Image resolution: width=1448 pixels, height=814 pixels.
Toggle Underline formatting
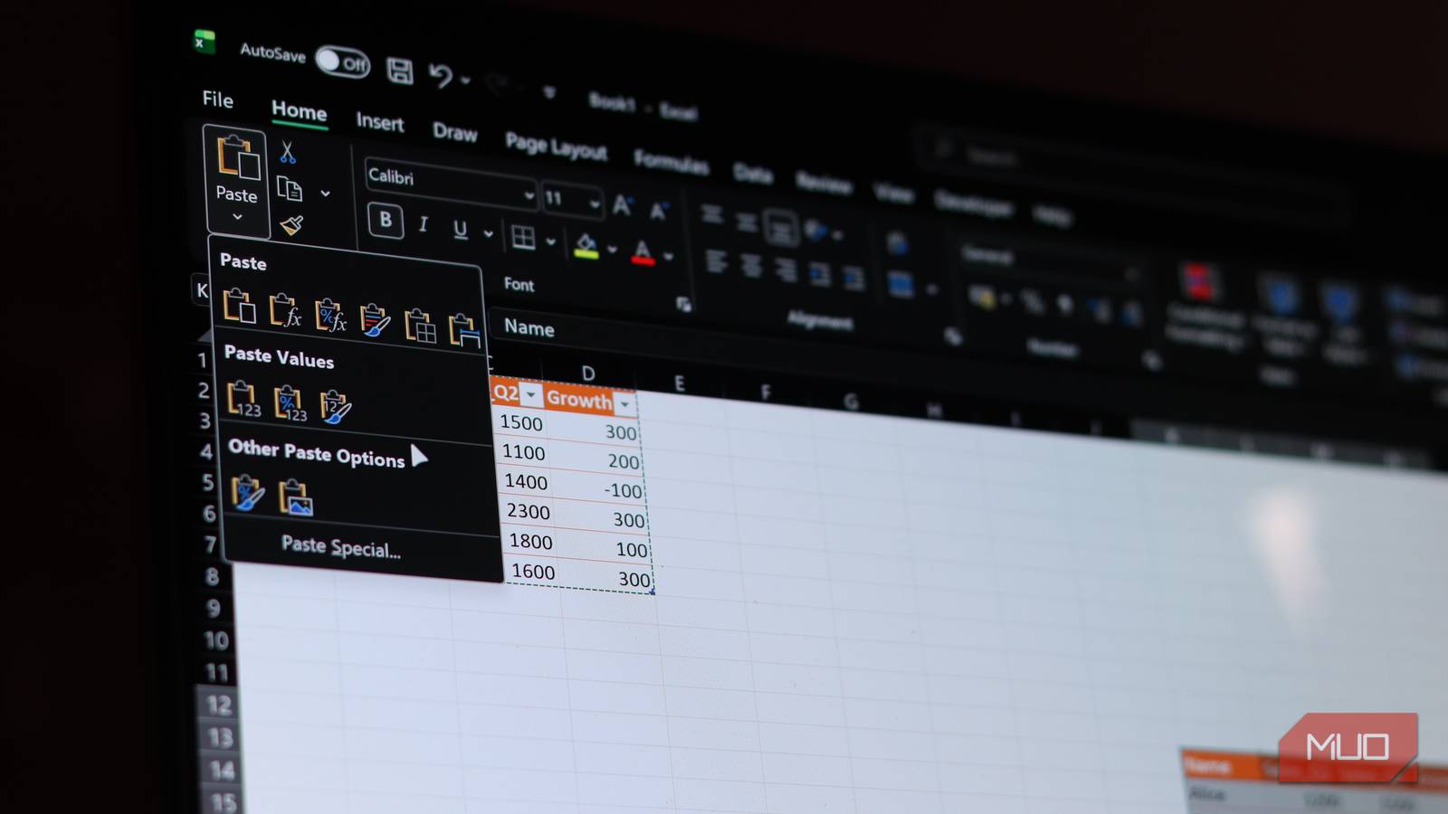tap(460, 230)
